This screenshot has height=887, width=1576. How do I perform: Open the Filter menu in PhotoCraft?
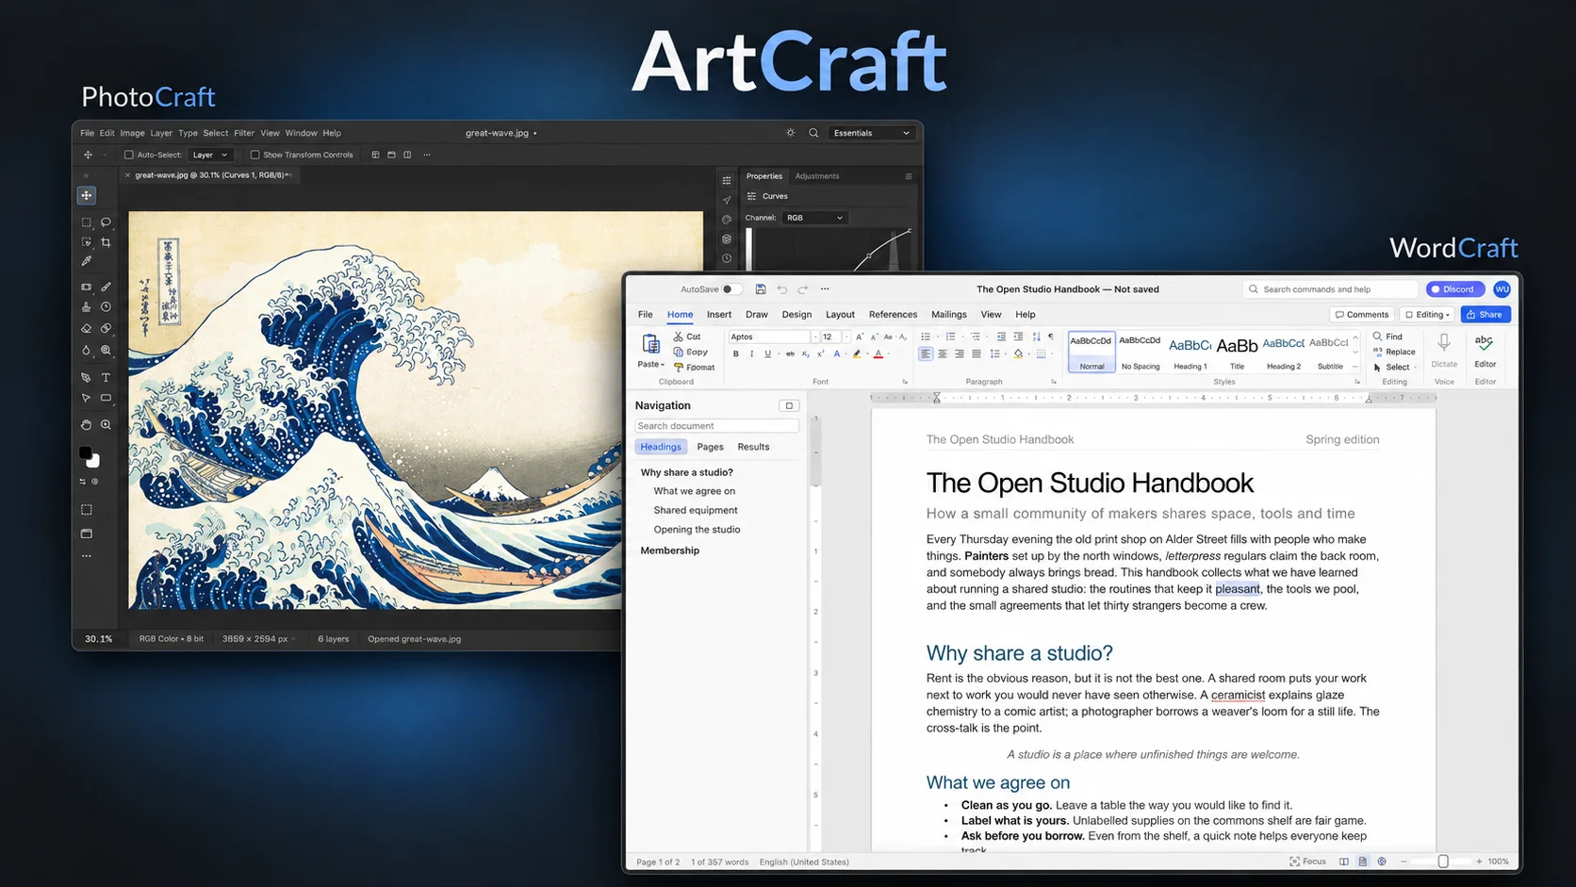coord(244,133)
